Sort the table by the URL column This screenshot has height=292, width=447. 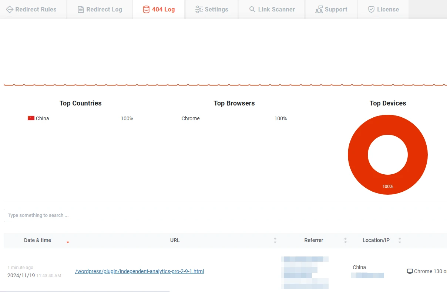tap(275, 240)
